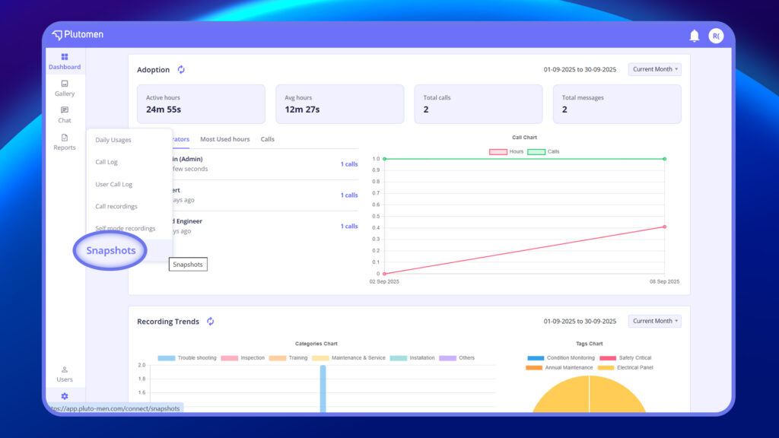Open the Gallery sidebar icon
This screenshot has height=438, width=779.
65,88
